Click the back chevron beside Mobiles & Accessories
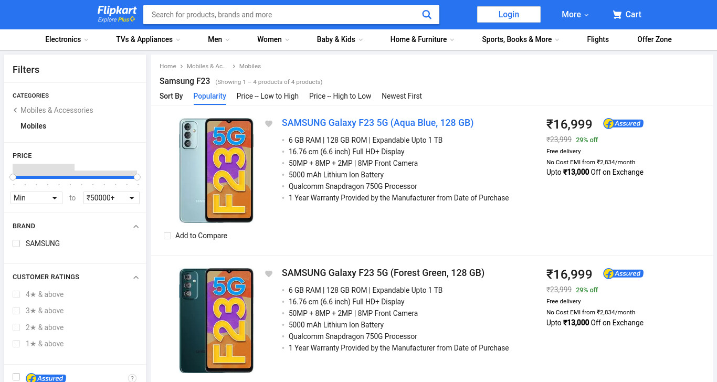This screenshot has height=382, width=717. [x=15, y=110]
